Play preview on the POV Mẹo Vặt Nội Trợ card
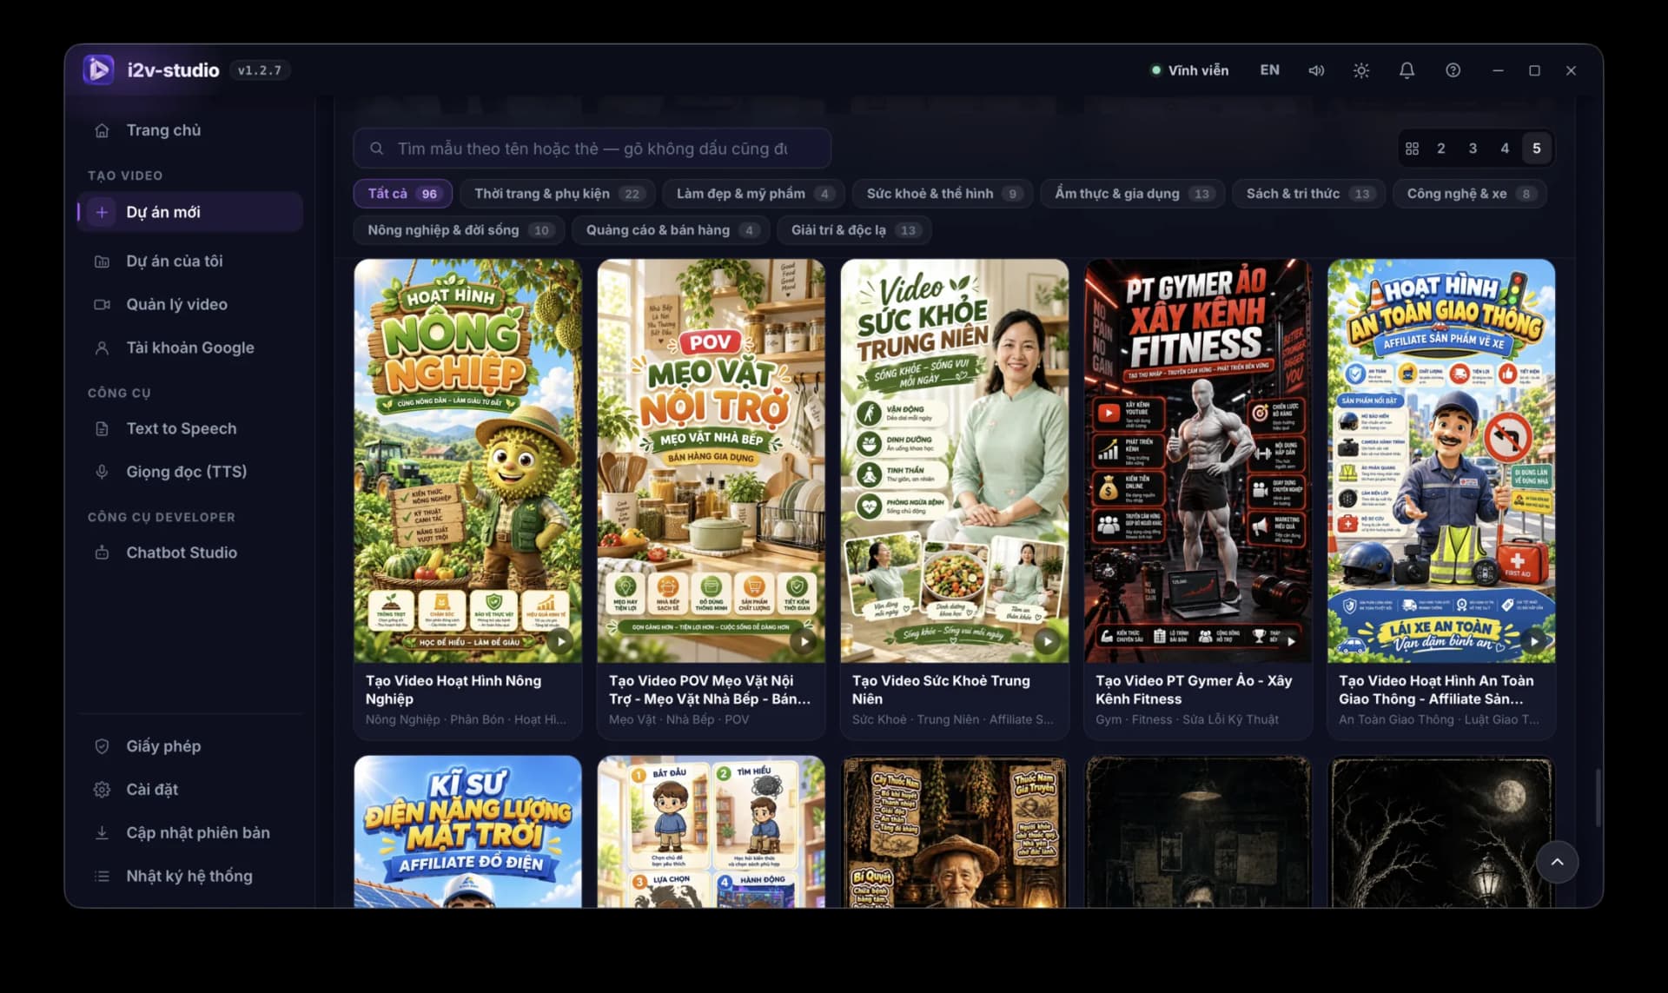1668x993 pixels. (x=804, y=642)
